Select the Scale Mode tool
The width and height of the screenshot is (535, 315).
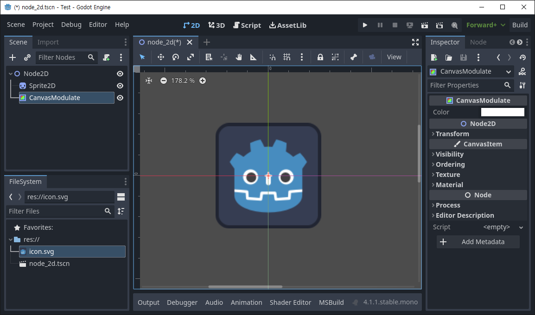tap(191, 57)
